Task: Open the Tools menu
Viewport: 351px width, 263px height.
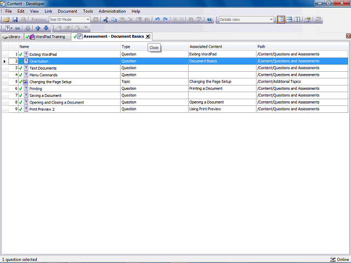Action: pyautogui.click(x=88, y=11)
